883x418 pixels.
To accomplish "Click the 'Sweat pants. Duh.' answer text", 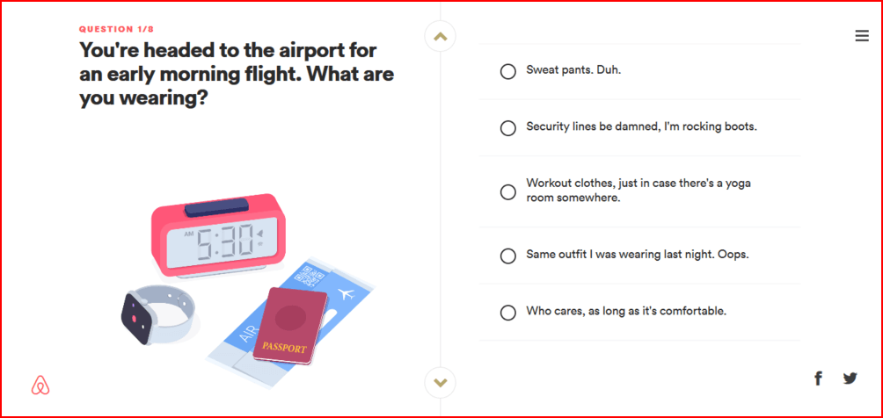I will pyautogui.click(x=573, y=70).
